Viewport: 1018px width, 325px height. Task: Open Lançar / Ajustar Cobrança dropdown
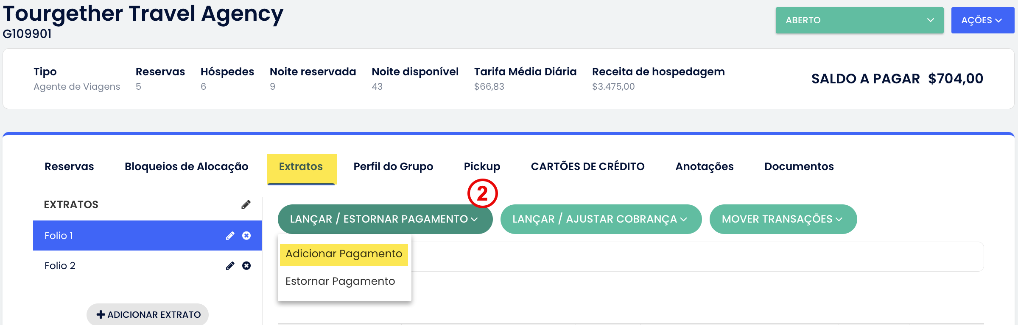coord(601,219)
